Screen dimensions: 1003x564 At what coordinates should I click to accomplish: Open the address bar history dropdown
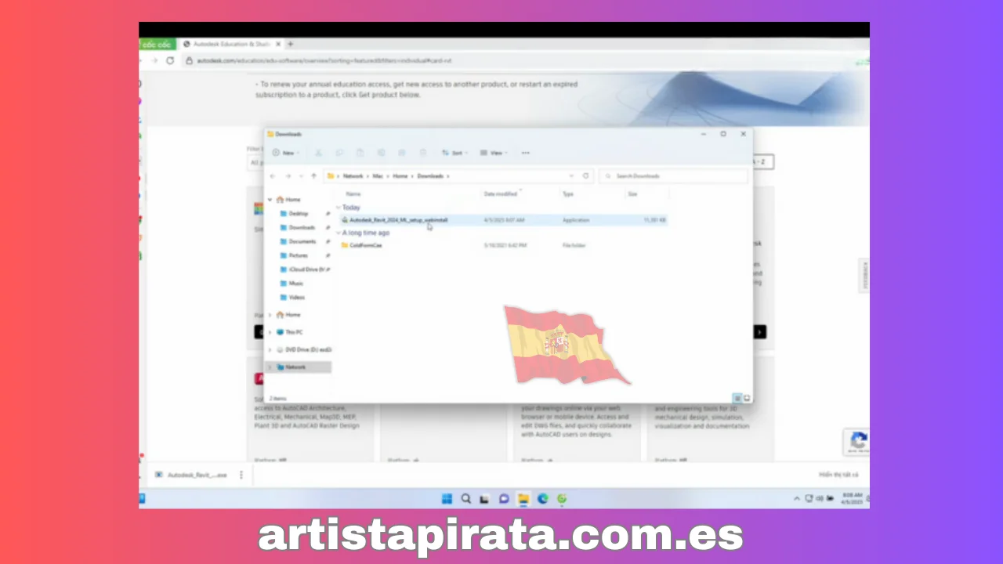(571, 176)
